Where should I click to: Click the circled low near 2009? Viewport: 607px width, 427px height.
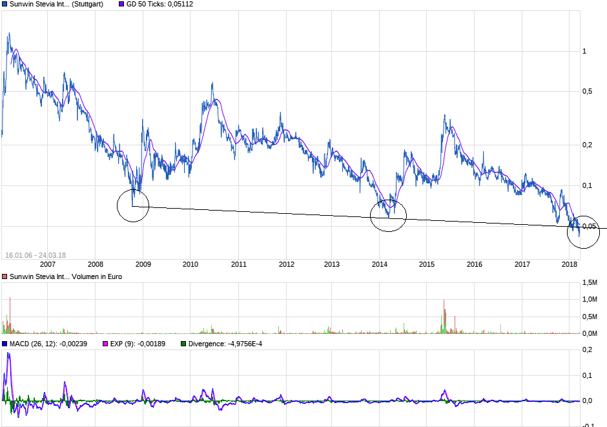(x=133, y=205)
